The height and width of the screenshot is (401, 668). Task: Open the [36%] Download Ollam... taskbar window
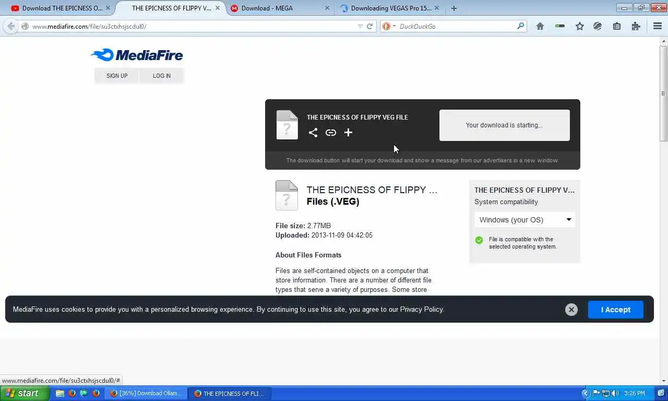147,394
